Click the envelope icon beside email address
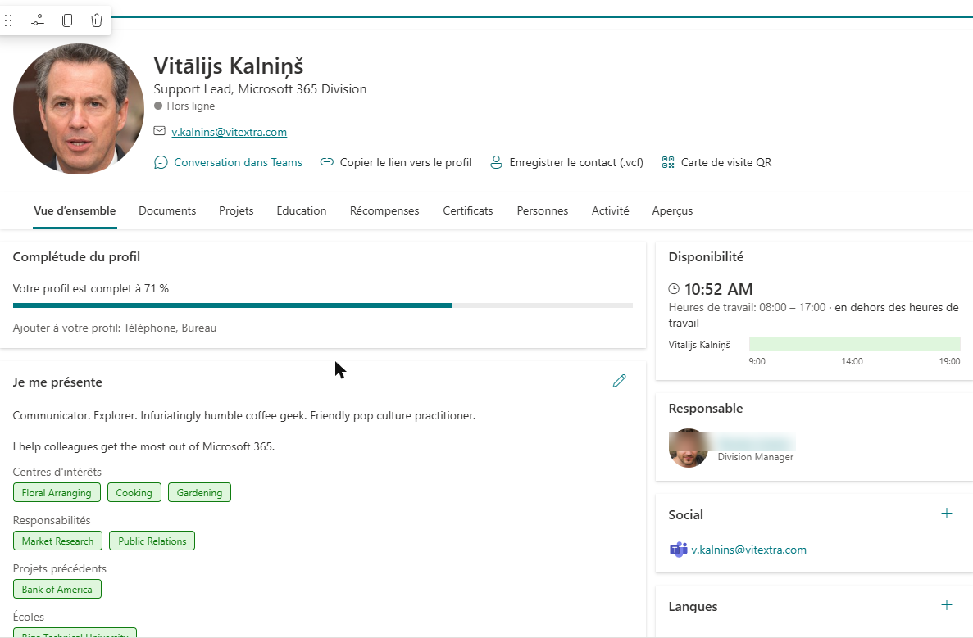The image size is (973, 638). click(160, 131)
